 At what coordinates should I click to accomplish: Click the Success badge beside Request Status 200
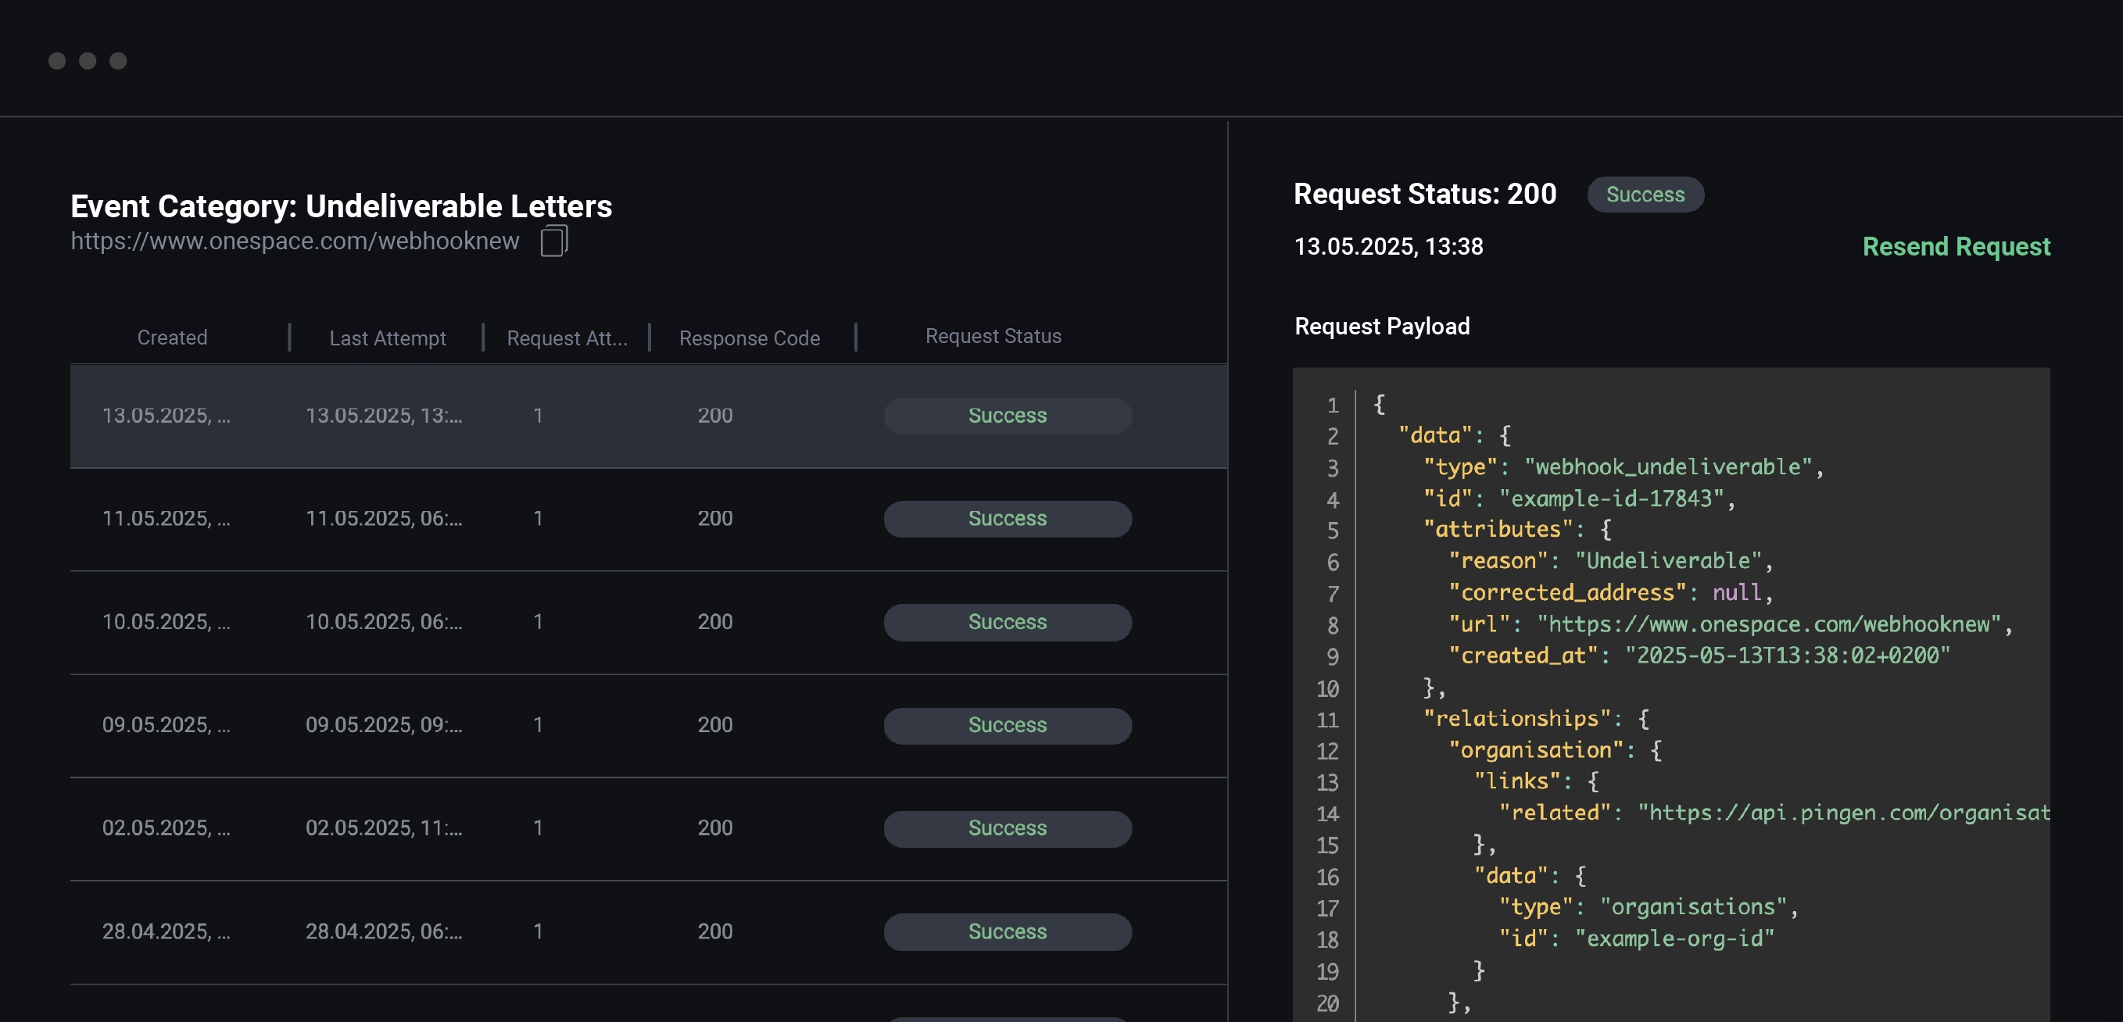(x=1645, y=195)
